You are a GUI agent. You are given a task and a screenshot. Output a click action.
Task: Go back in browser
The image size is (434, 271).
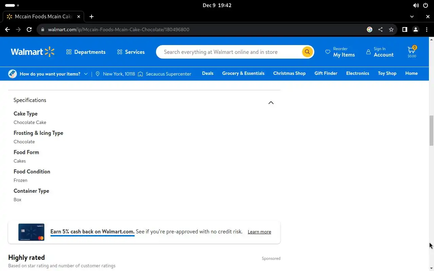7,29
